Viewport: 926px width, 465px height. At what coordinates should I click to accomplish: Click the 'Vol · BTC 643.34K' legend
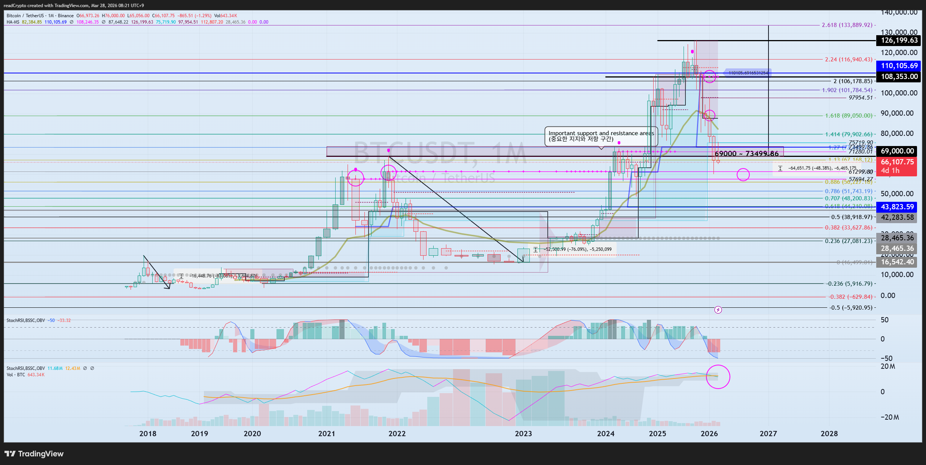coord(25,375)
